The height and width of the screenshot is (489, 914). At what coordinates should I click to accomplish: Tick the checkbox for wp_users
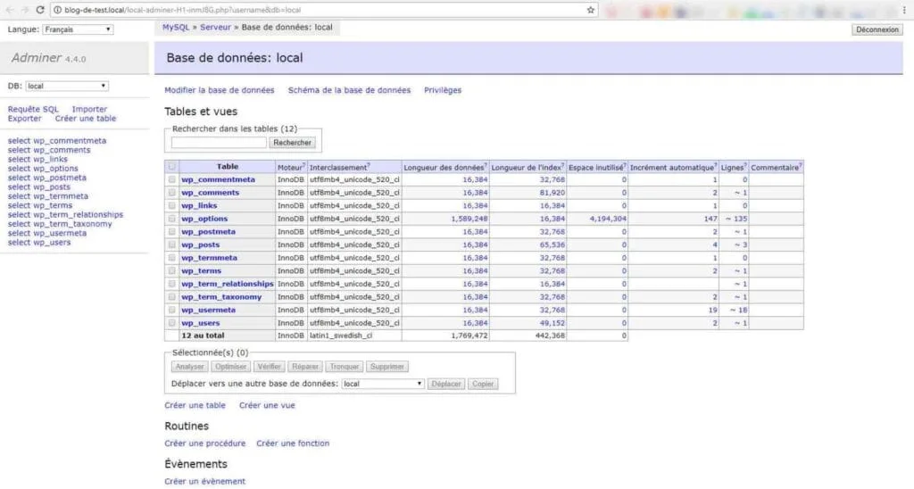point(171,323)
